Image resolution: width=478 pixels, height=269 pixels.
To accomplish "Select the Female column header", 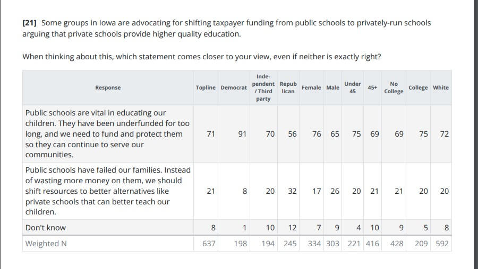I will (311, 88).
